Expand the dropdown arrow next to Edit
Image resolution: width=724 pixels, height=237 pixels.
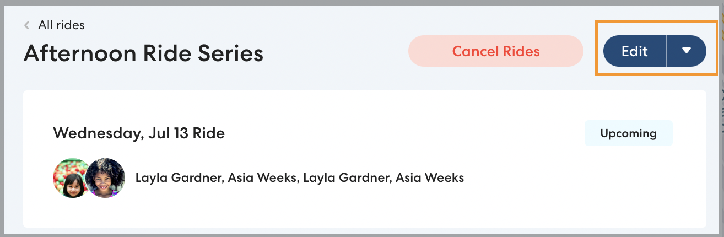click(x=686, y=51)
